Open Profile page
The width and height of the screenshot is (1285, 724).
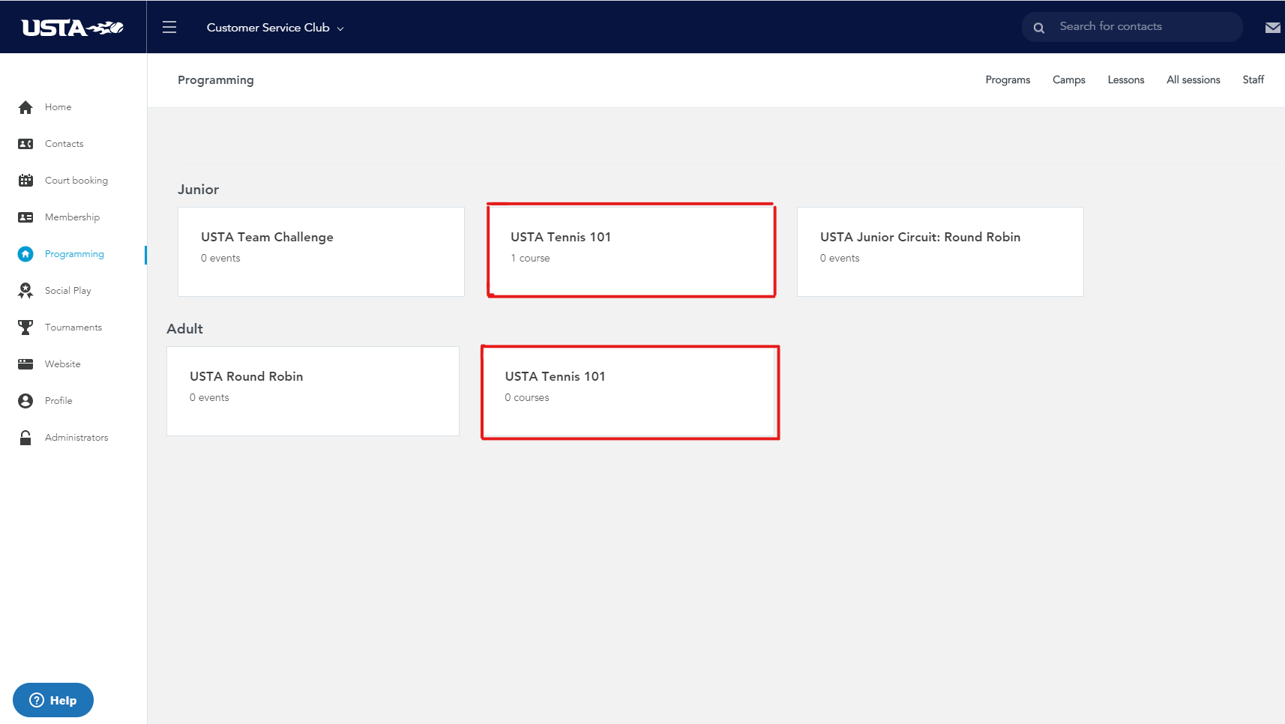[58, 401]
